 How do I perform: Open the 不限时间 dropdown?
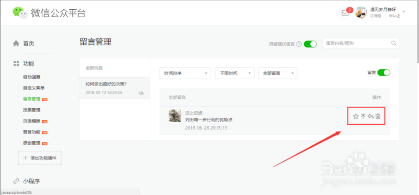click(234, 73)
